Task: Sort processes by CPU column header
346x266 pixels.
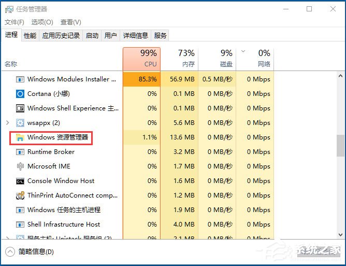Action: click(141, 59)
